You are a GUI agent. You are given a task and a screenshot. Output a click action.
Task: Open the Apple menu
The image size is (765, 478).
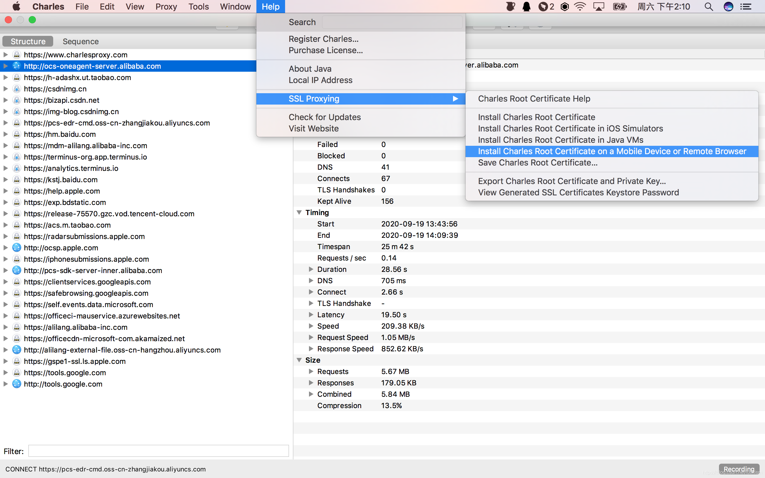(16, 6)
